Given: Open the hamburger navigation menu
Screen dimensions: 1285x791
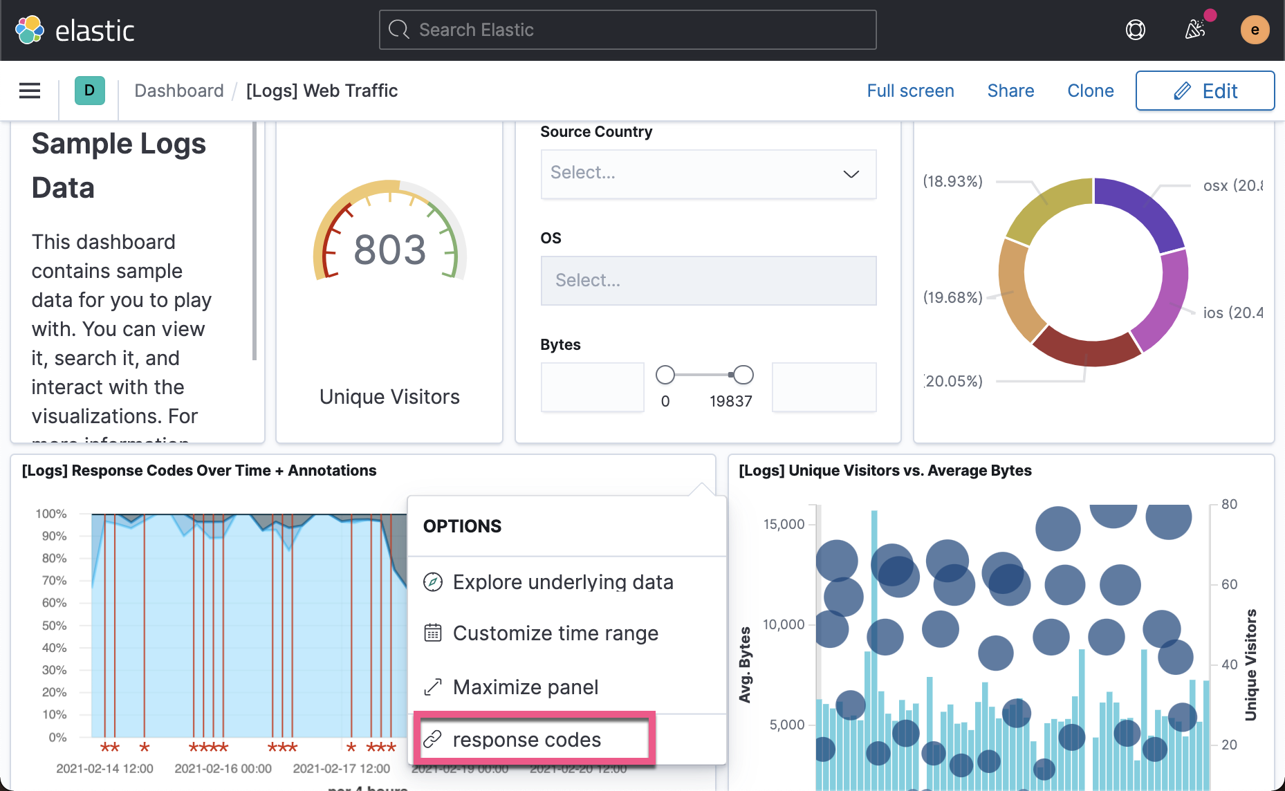Looking at the screenshot, I should coord(30,91).
